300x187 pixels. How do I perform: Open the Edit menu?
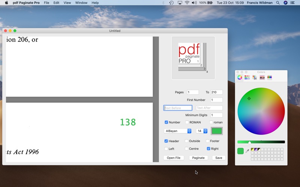tap(56, 3)
